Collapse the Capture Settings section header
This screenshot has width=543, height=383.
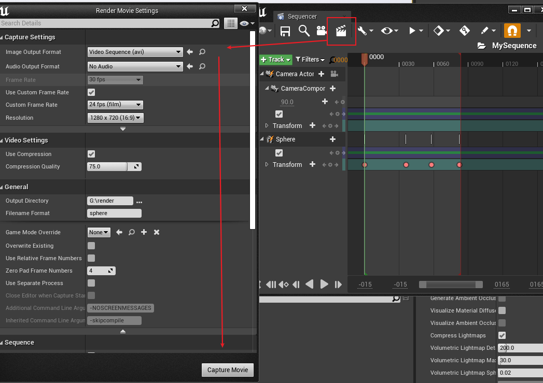pyautogui.click(x=29, y=37)
